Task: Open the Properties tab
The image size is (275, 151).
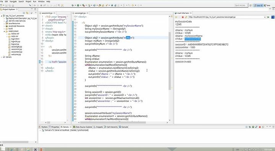Action: pyautogui.click(x=54, y=127)
